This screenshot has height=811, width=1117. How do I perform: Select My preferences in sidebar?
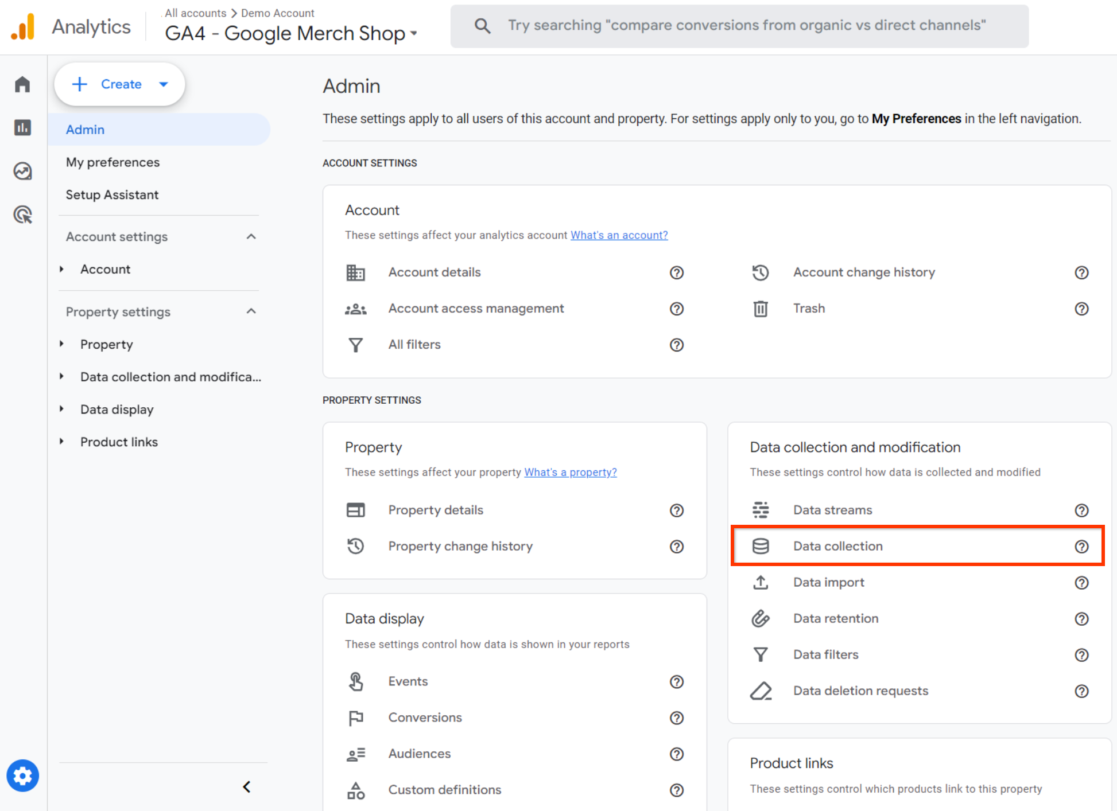pos(113,162)
